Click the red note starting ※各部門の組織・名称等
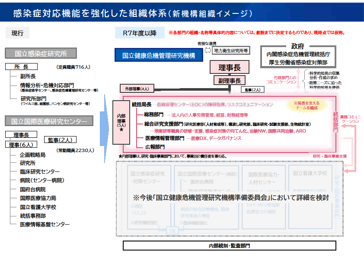This screenshot has width=364, height=257. 256,33
